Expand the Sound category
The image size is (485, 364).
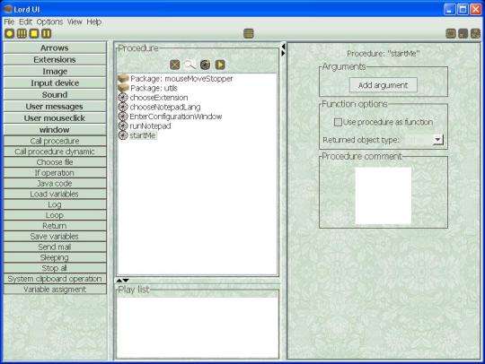click(55, 95)
